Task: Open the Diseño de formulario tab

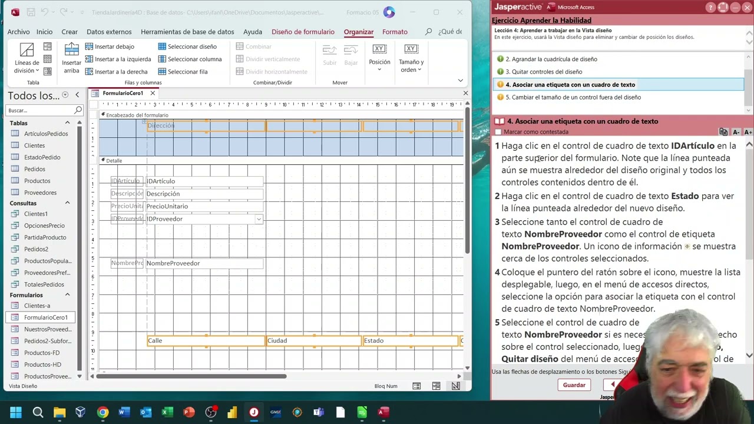Action: click(303, 32)
